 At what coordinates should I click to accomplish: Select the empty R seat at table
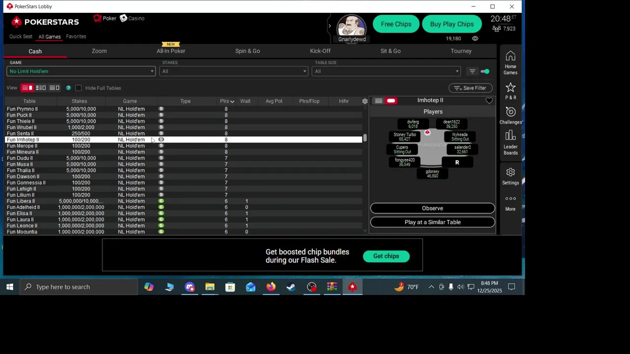click(x=457, y=162)
